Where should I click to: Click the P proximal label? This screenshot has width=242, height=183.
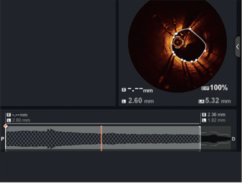[2, 139]
